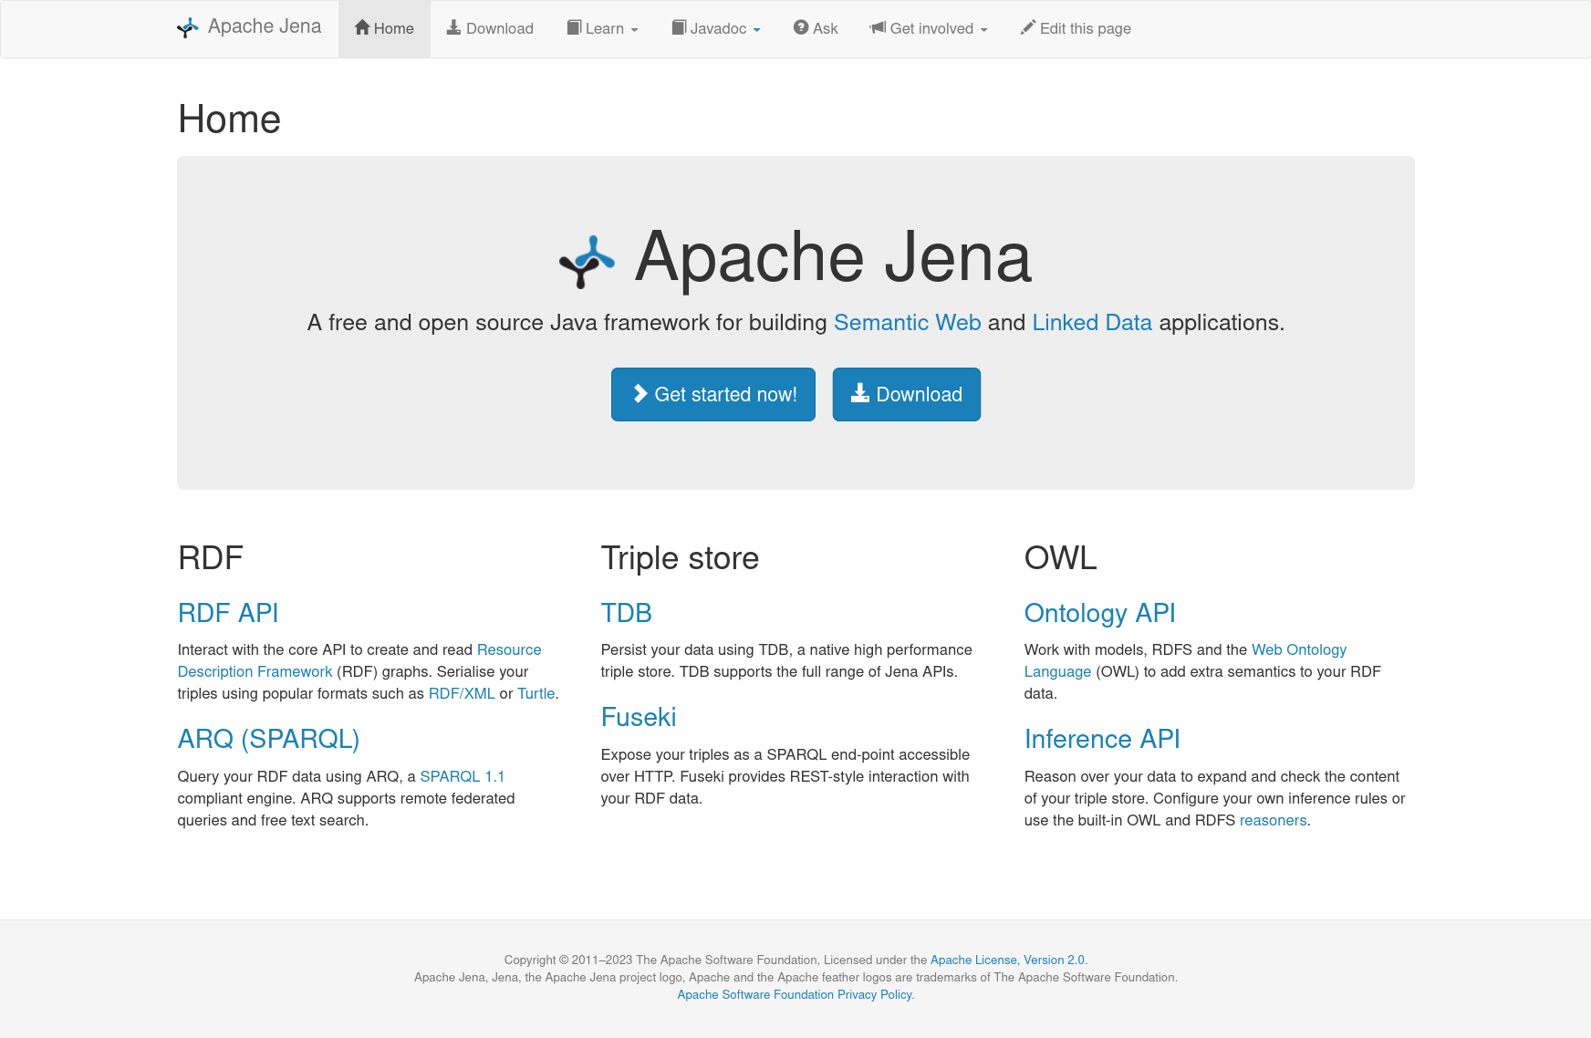Follow the reasoners link
Viewport: 1591px width, 1038px height.
tap(1274, 820)
